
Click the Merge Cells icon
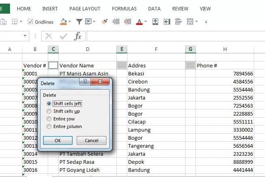[190, 22]
